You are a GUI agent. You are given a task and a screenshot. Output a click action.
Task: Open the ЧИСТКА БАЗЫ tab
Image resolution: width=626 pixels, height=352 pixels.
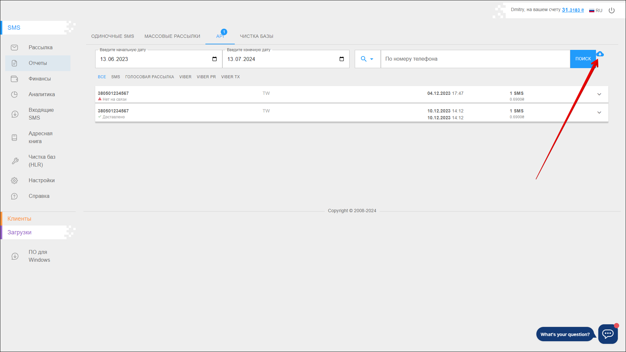(256, 36)
